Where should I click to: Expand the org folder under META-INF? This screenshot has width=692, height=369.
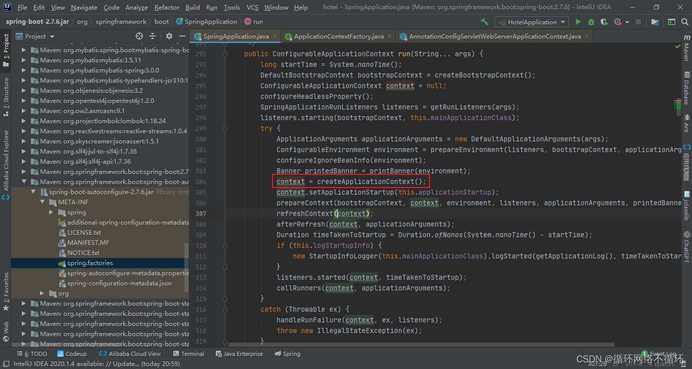click(41, 293)
